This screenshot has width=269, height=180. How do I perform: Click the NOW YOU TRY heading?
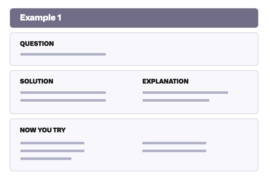[x=43, y=130]
